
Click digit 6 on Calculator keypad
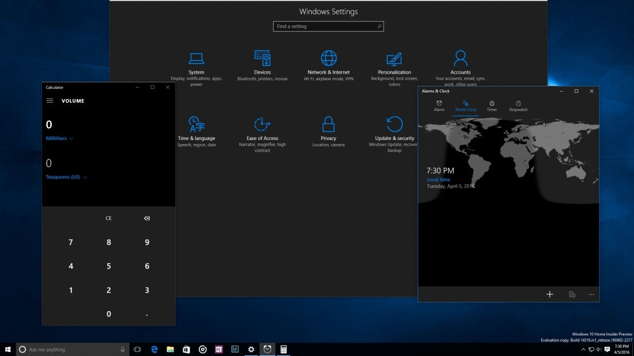147,266
